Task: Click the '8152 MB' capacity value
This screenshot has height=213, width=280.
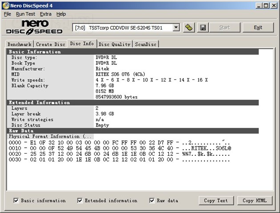Action: 105,91
